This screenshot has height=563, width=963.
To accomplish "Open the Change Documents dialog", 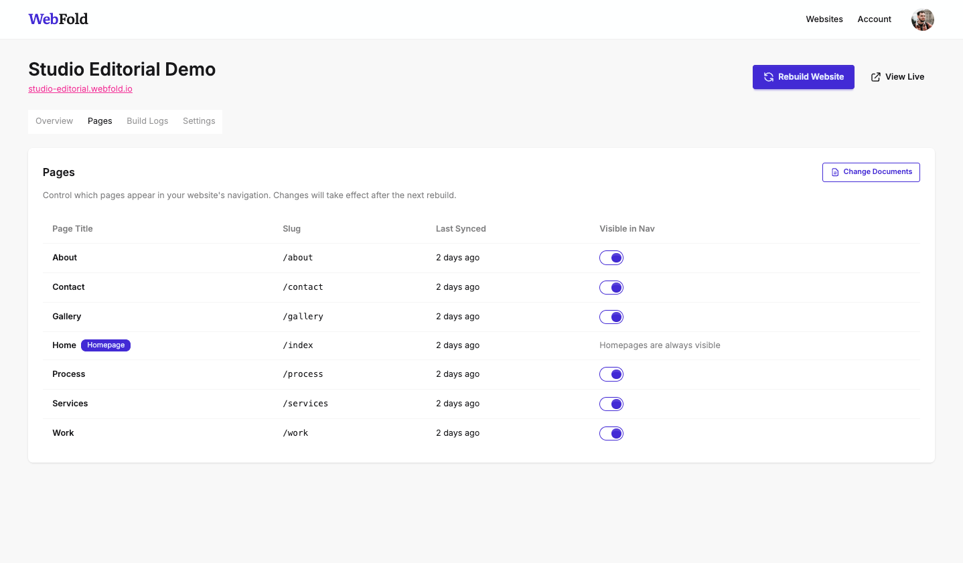I will click(x=871, y=172).
